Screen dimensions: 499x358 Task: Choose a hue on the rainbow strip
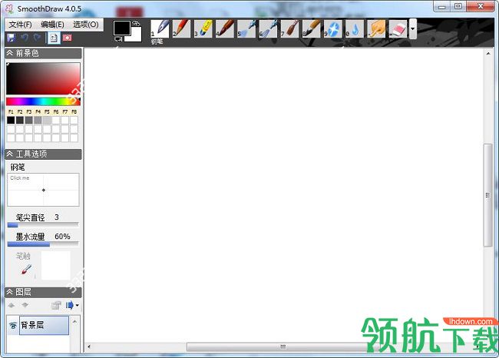[43, 101]
